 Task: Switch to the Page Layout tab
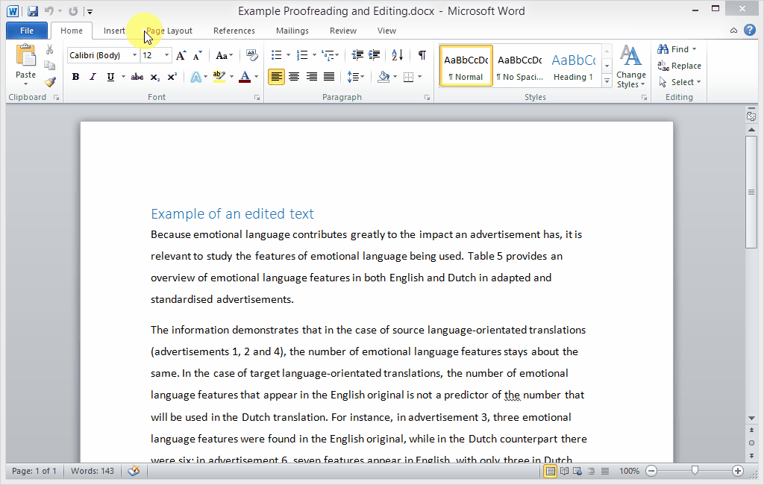[169, 31]
